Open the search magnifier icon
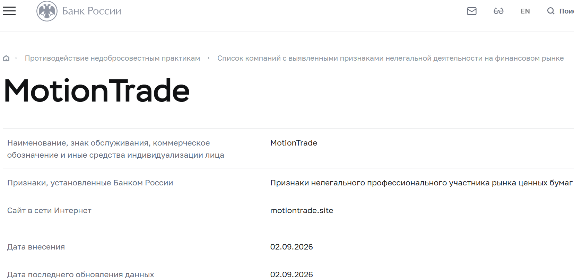This screenshot has width=574, height=280. (x=551, y=11)
